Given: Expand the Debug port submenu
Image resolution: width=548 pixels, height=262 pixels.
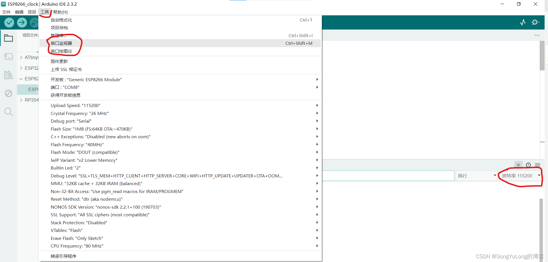Looking at the screenshot, I should [x=180, y=121].
